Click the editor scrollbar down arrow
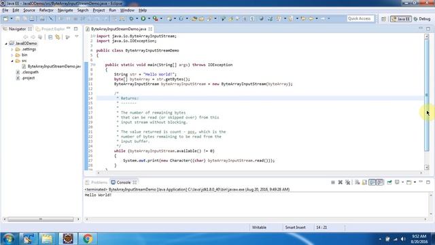The height and width of the screenshot is (245, 435). coord(427,167)
